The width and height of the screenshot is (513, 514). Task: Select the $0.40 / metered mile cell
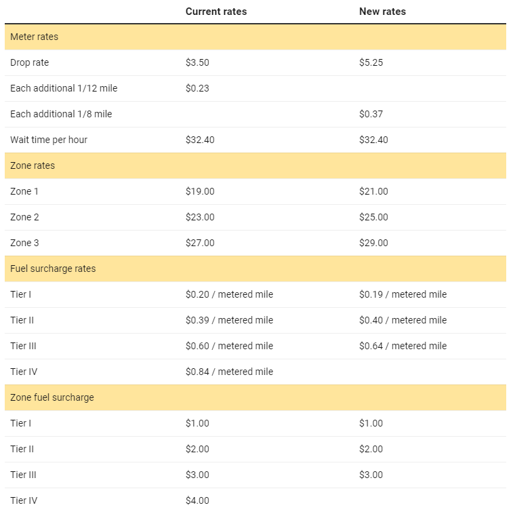[x=403, y=320]
